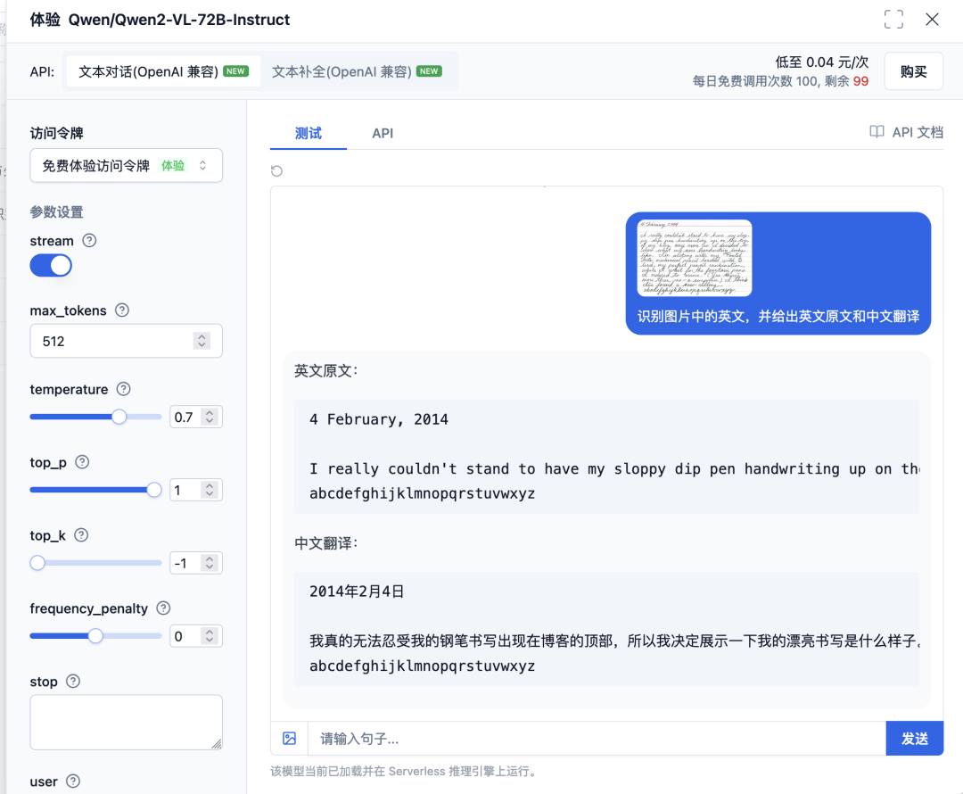Open the fullscreen expand icon in the title bar

(893, 19)
